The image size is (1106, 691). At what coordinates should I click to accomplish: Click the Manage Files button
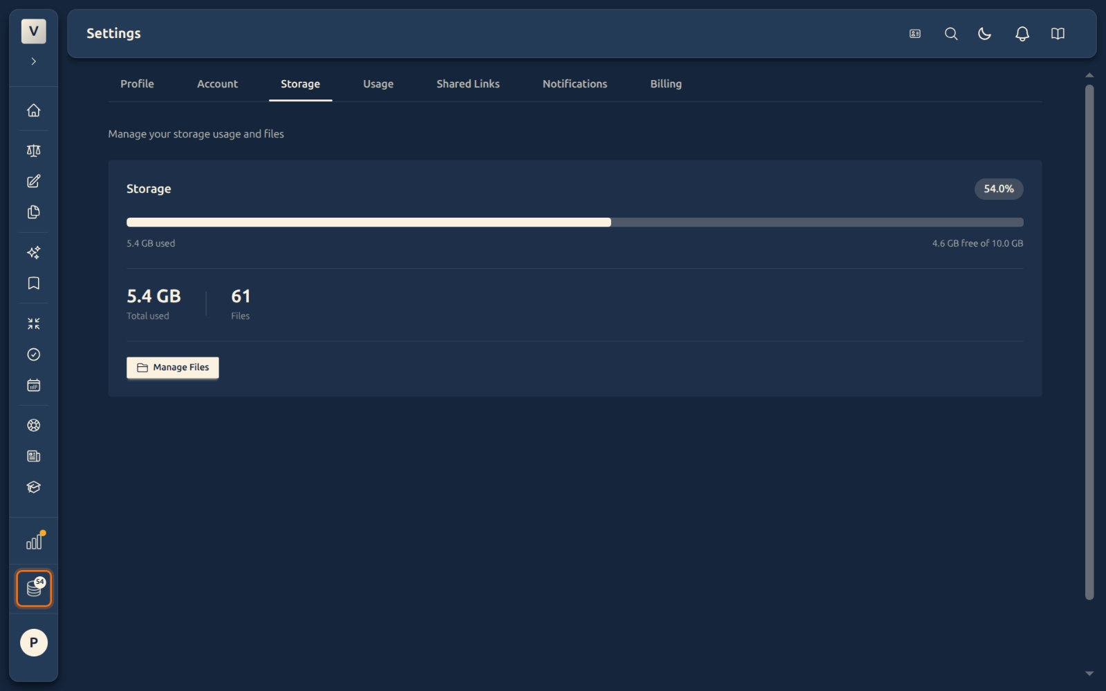click(173, 368)
